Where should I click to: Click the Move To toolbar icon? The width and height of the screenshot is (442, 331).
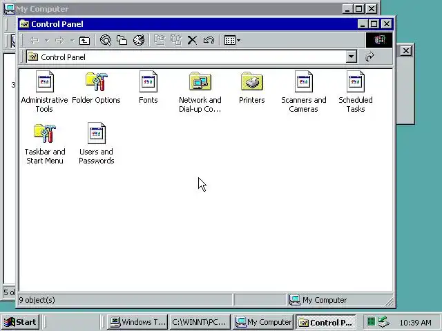pos(160,41)
